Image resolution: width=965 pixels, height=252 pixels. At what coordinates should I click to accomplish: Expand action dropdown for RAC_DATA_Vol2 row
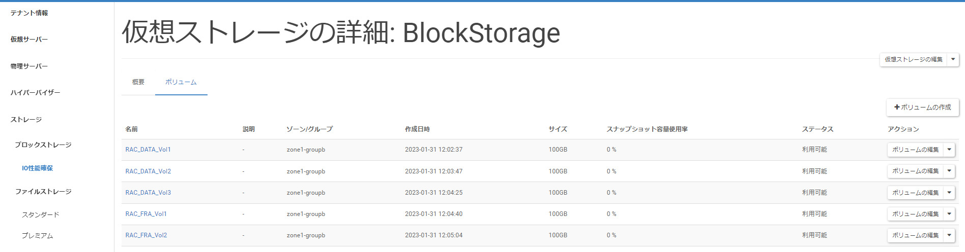pyautogui.click(x=949, y=171)
